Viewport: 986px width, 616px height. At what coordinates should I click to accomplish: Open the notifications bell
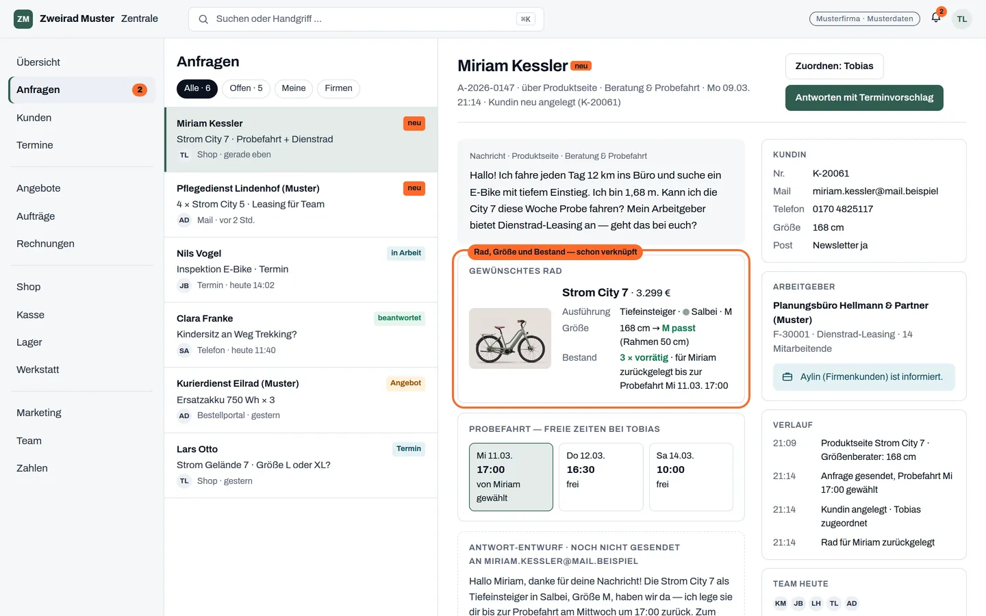click(936, 18)
